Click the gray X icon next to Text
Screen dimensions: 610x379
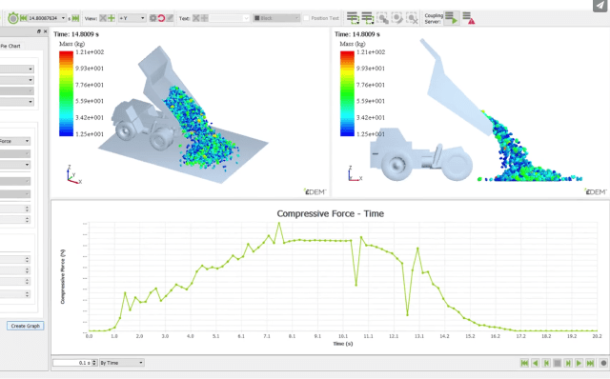tap(196, 18)
